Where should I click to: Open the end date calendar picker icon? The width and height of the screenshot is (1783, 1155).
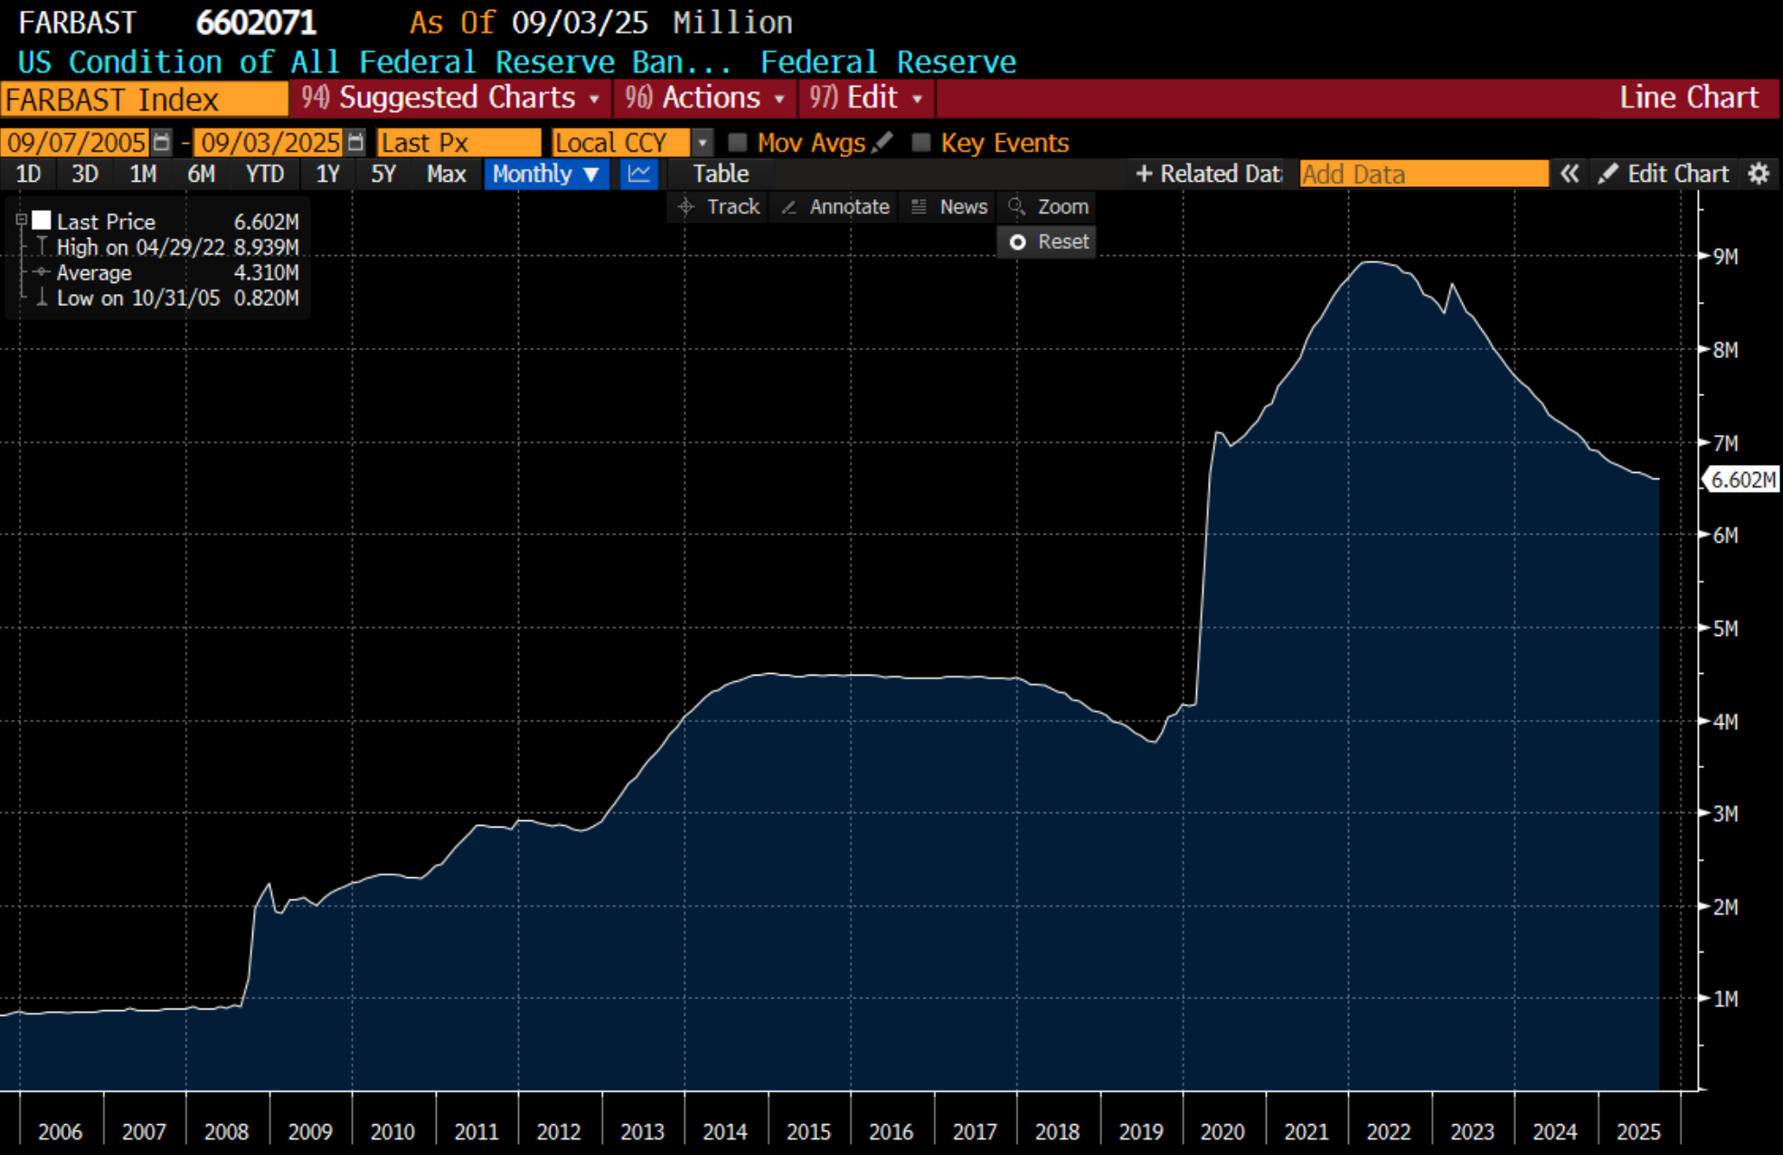click(356, 142)
